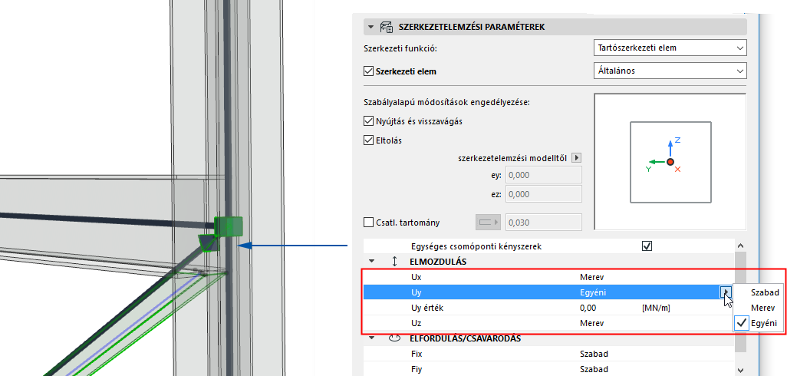Select the Fix row
787x376 pixels.
(547, 354)
